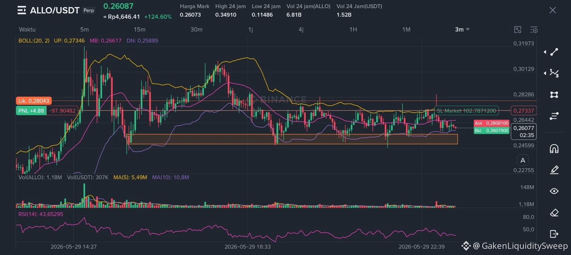Tap the PNL +4.88 position label
The image size is (571, 255).
31,110
